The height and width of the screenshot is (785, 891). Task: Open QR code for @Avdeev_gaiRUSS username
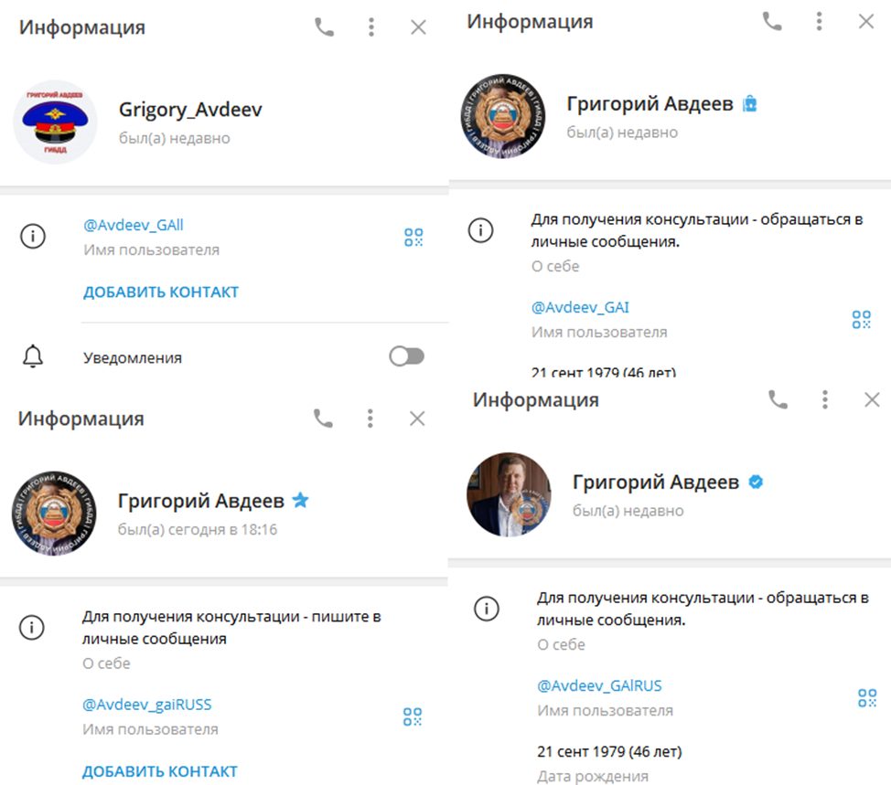coord(413,716)
